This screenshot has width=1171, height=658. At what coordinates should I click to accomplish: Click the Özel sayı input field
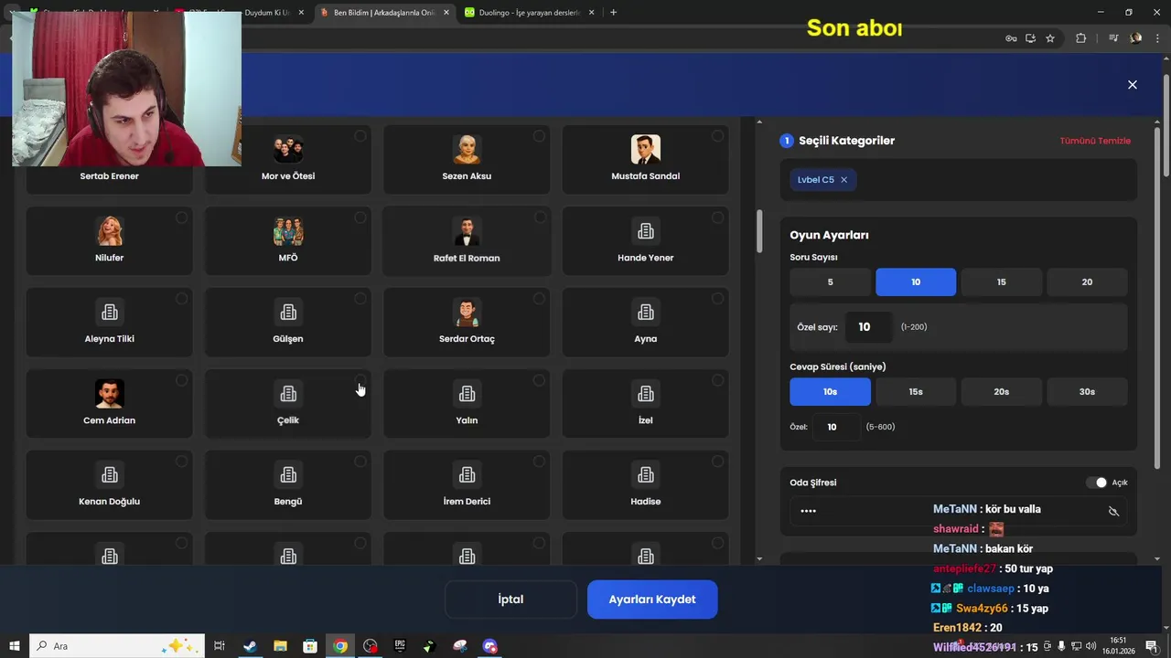click(x=868, y=327)
